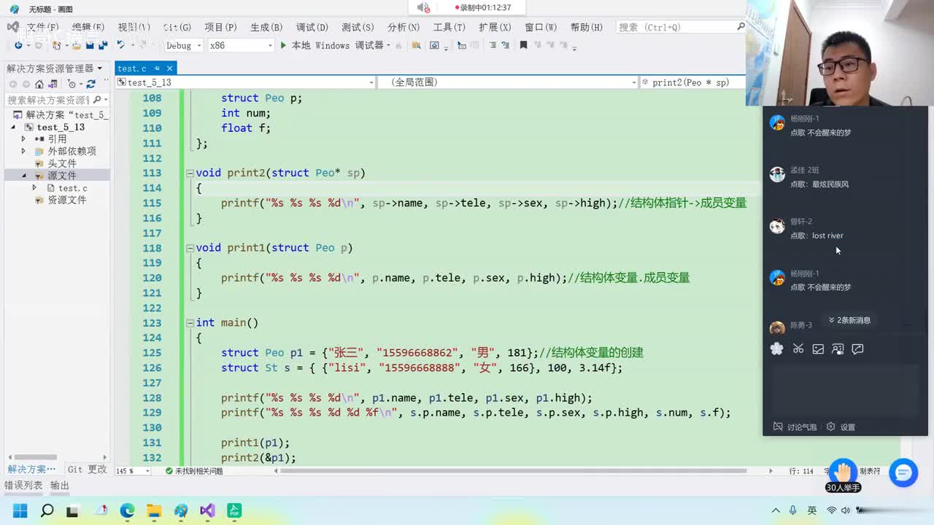Viewport: 934px width, 525px height.
Task: Open the 生成(B) build menu
Action: click(x=266, y=27)
